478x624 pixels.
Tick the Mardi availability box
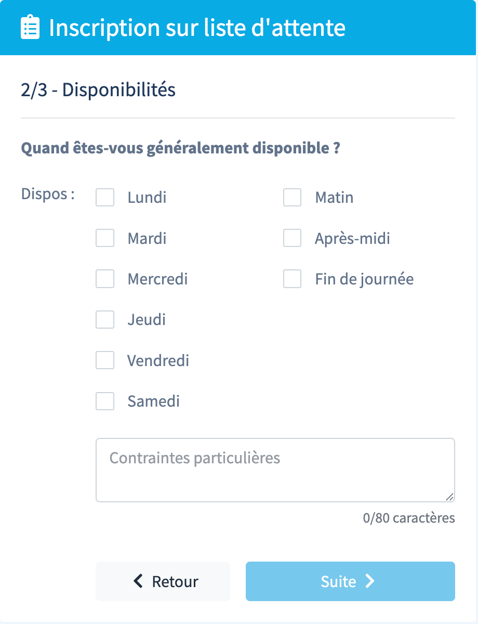click(105, 238)
